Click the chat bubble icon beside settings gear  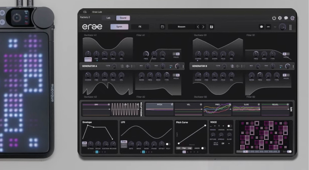pos(286,18)
